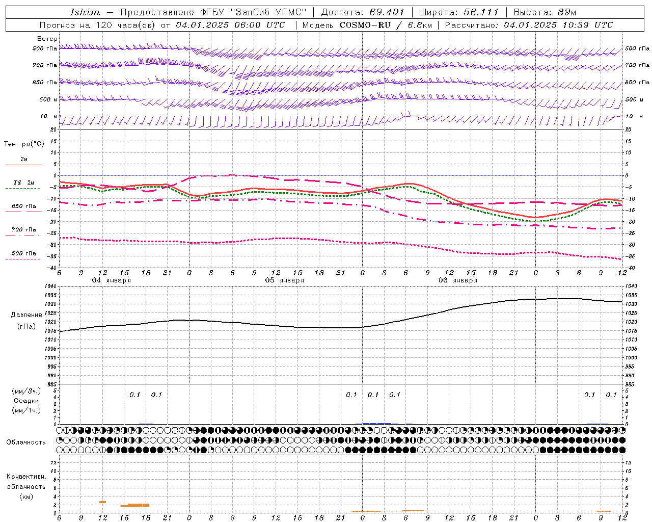Click the "Конвективн." convective cloud label
This screenshot has width=652, height=522.
click(x=26, y=477)
